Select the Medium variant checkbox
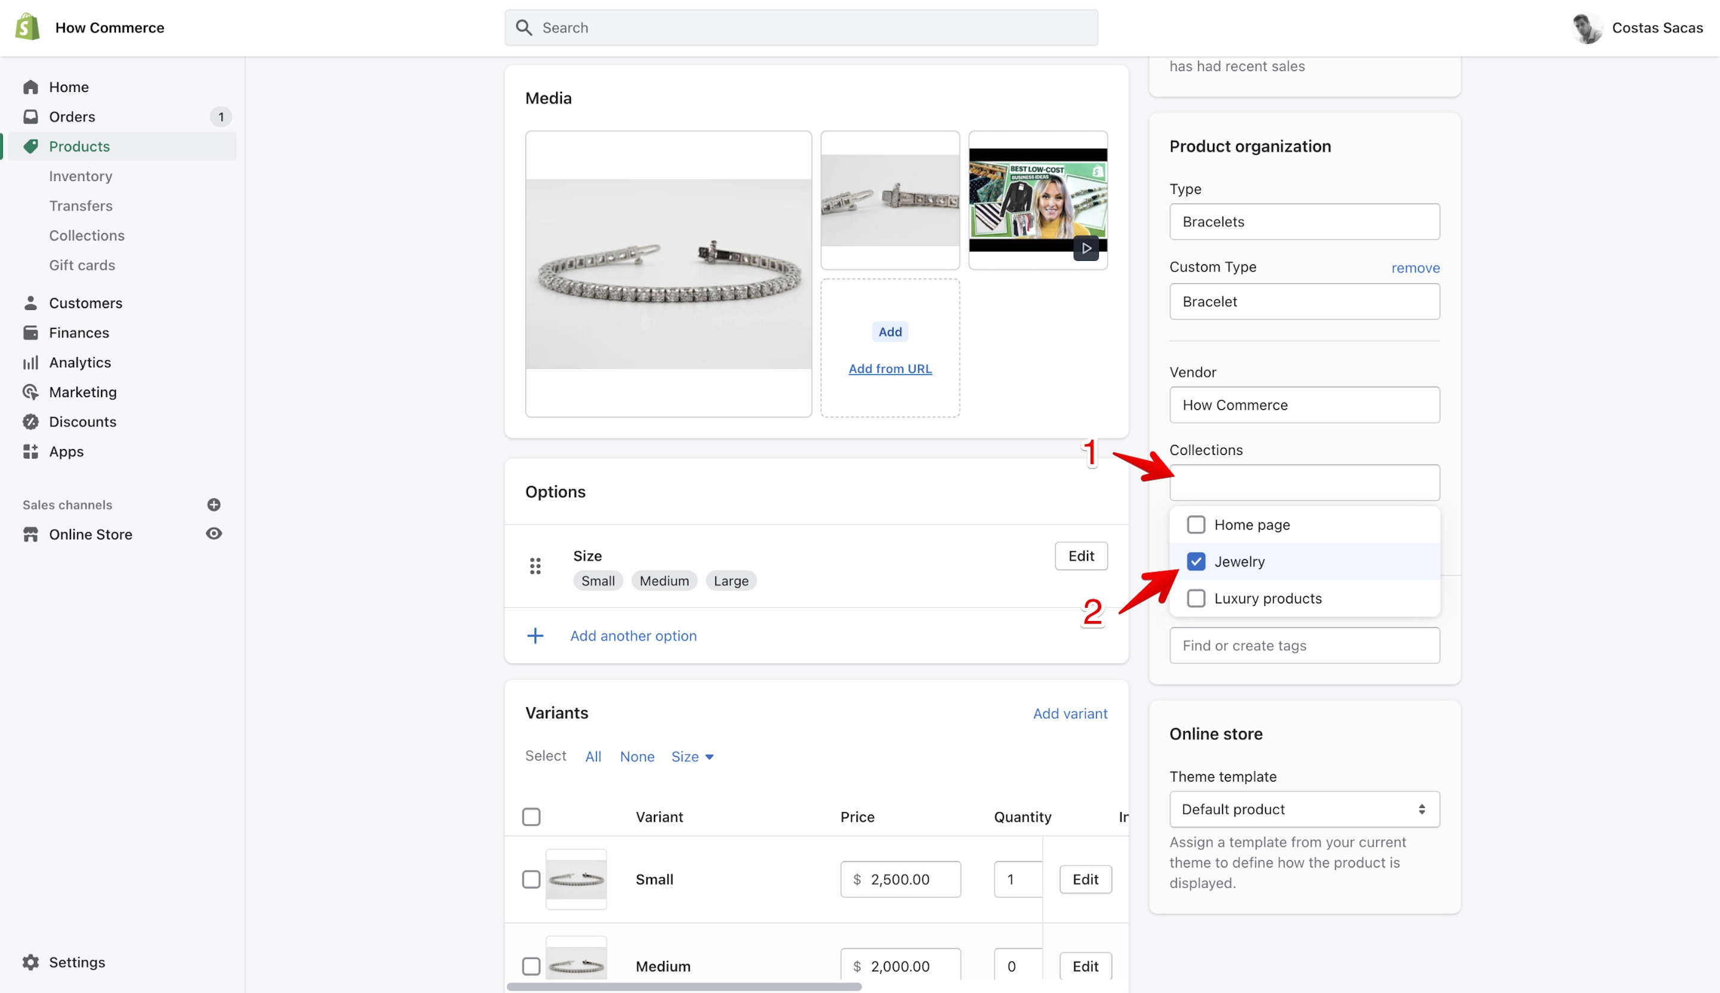 pyautogui.click(x=532, y=966)
